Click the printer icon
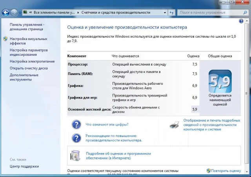This screenshot has height=177, width=251. [174, 125]
